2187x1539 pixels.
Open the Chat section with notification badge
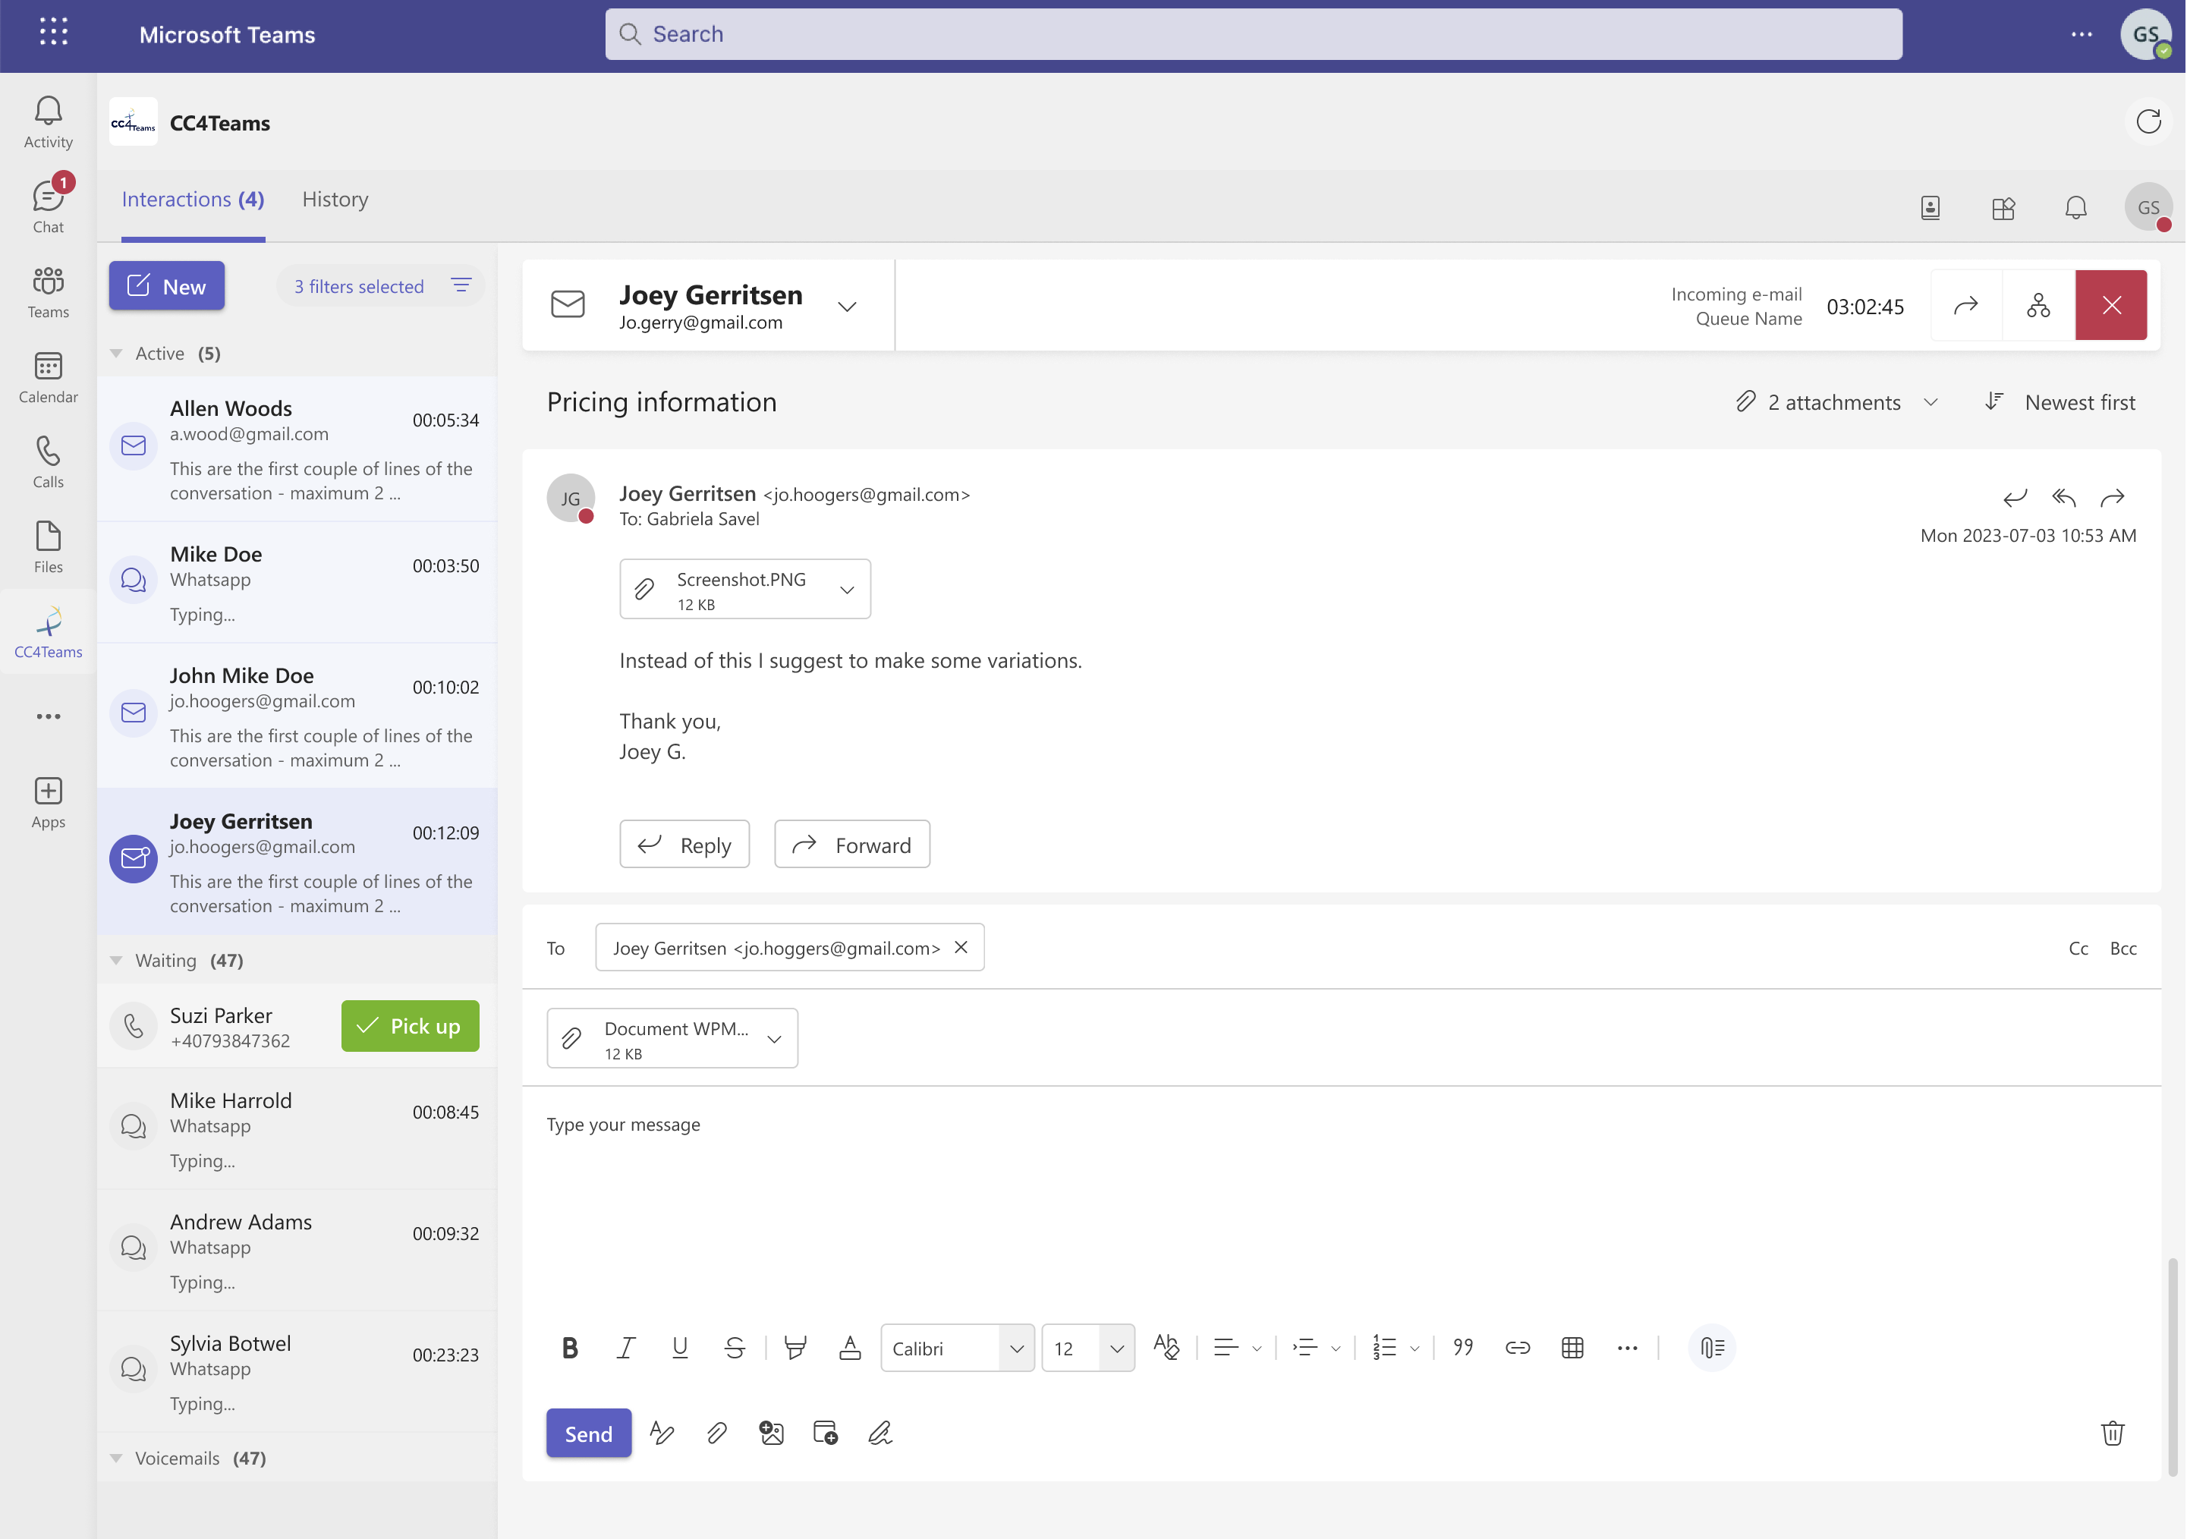48,205
